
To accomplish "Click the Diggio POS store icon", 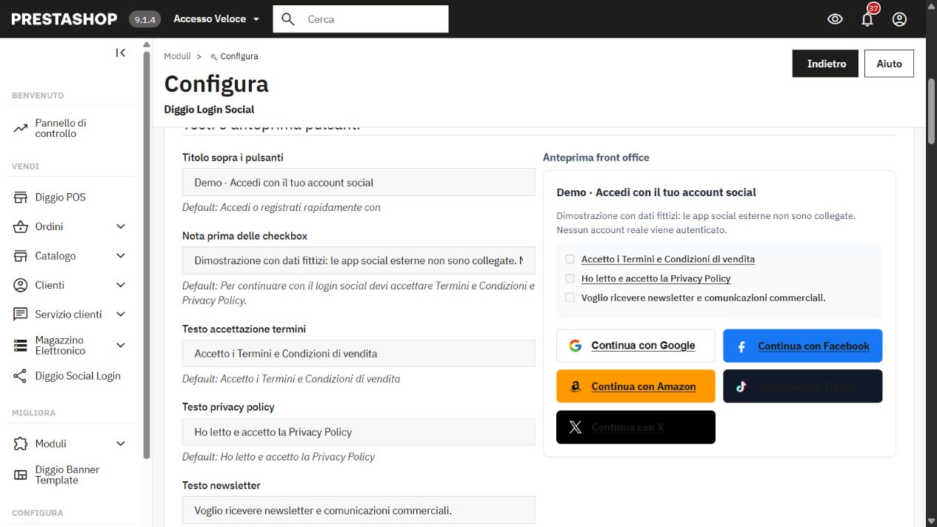I will 20,198.
